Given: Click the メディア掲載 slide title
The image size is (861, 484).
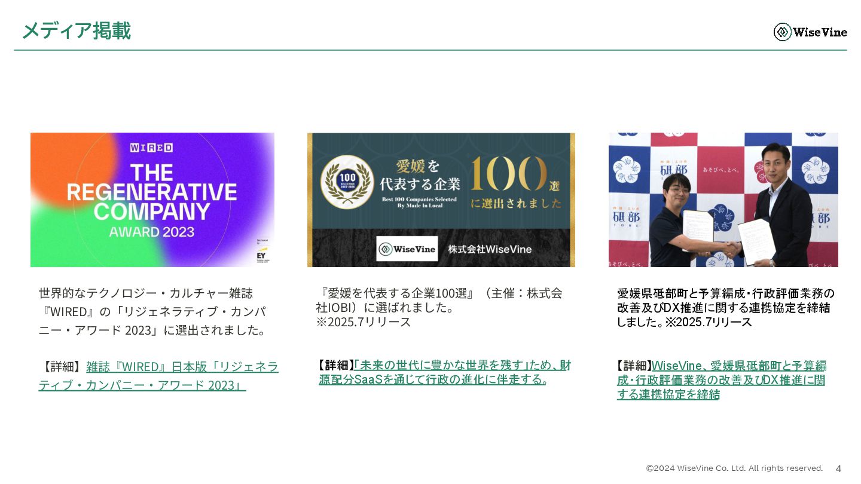Looking at the screenshot, I should (76, 30).
